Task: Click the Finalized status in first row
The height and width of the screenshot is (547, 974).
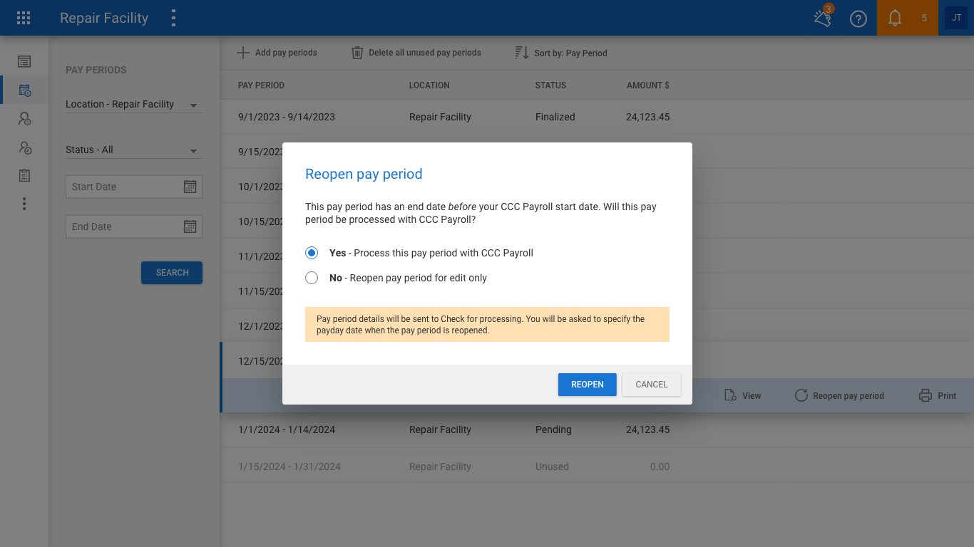Action: pyautogui.click(x=555, y=117)
